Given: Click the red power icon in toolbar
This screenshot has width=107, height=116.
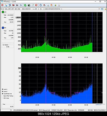Looking at the screenshot, I should 2,5.
